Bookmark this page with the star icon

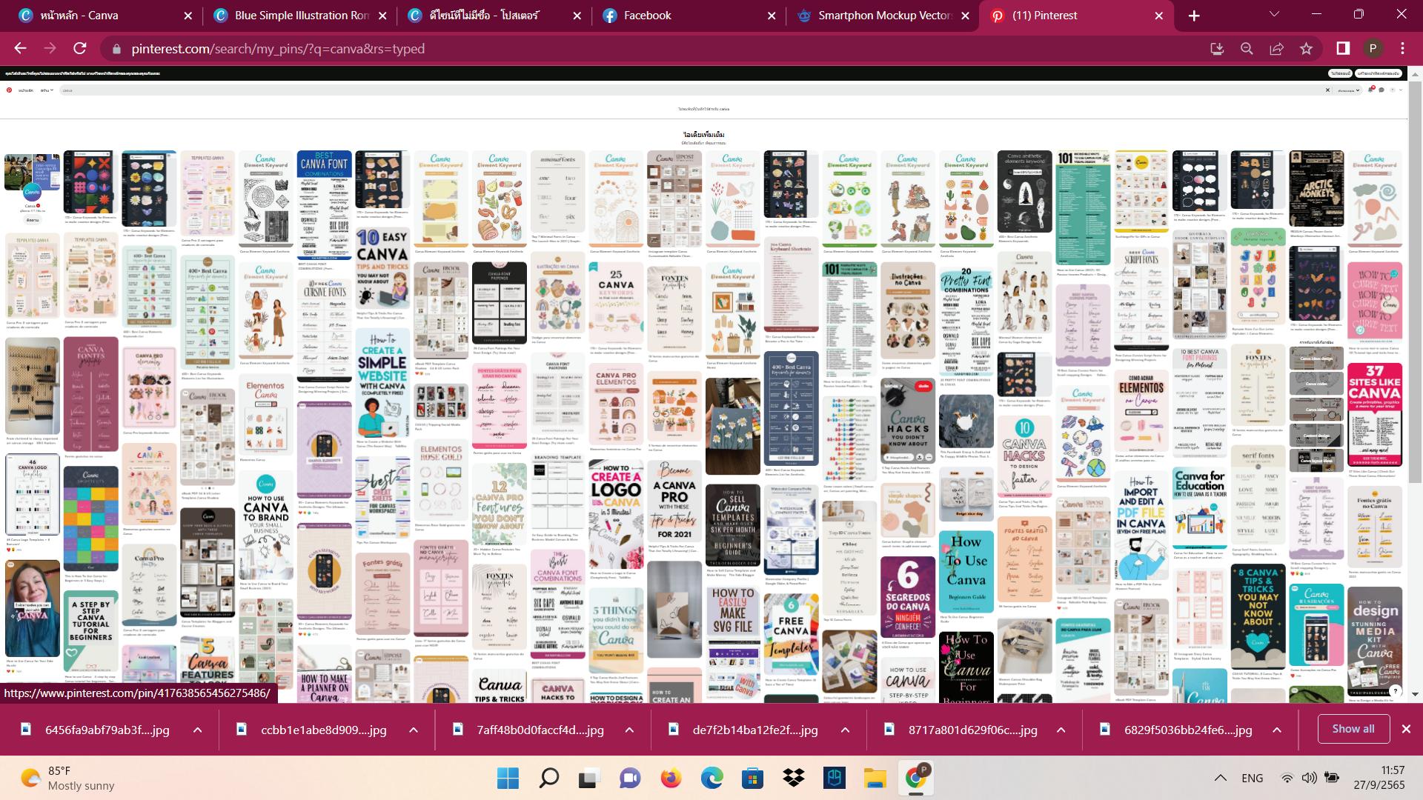[1306, 48]
